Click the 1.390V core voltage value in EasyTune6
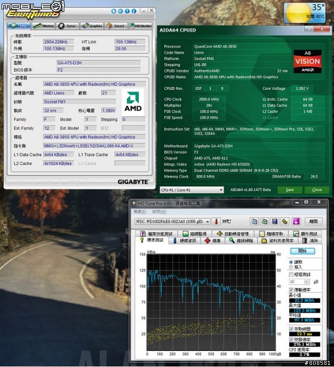 pyautogui.click(x=109, y=111)
